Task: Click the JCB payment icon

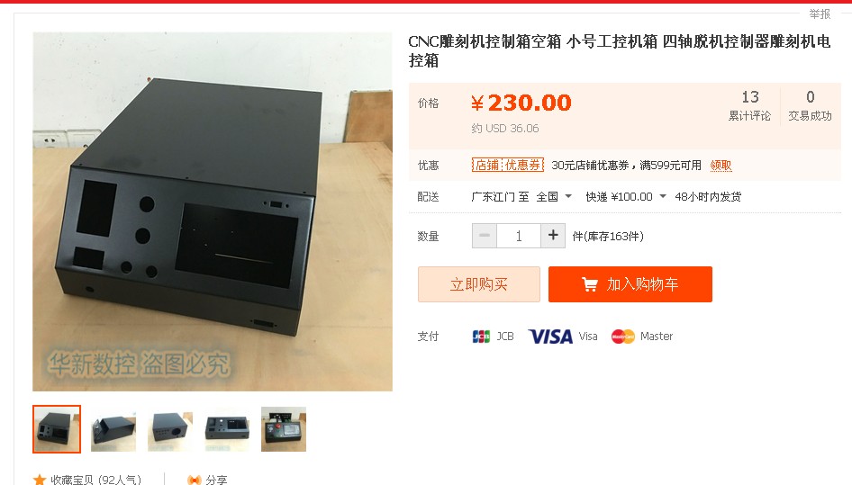Action: tap(481, 337)
